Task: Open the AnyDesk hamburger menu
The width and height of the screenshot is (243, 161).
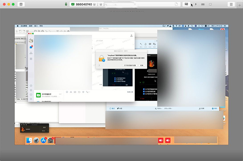Action: point(231,4)
